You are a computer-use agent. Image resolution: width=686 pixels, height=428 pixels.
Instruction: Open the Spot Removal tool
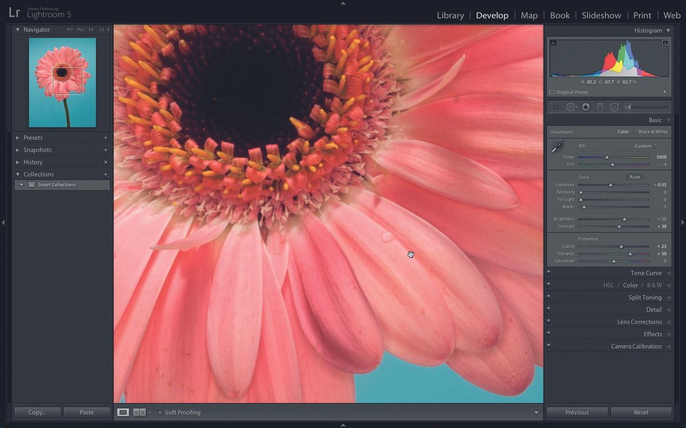click(x=571, y=107)
